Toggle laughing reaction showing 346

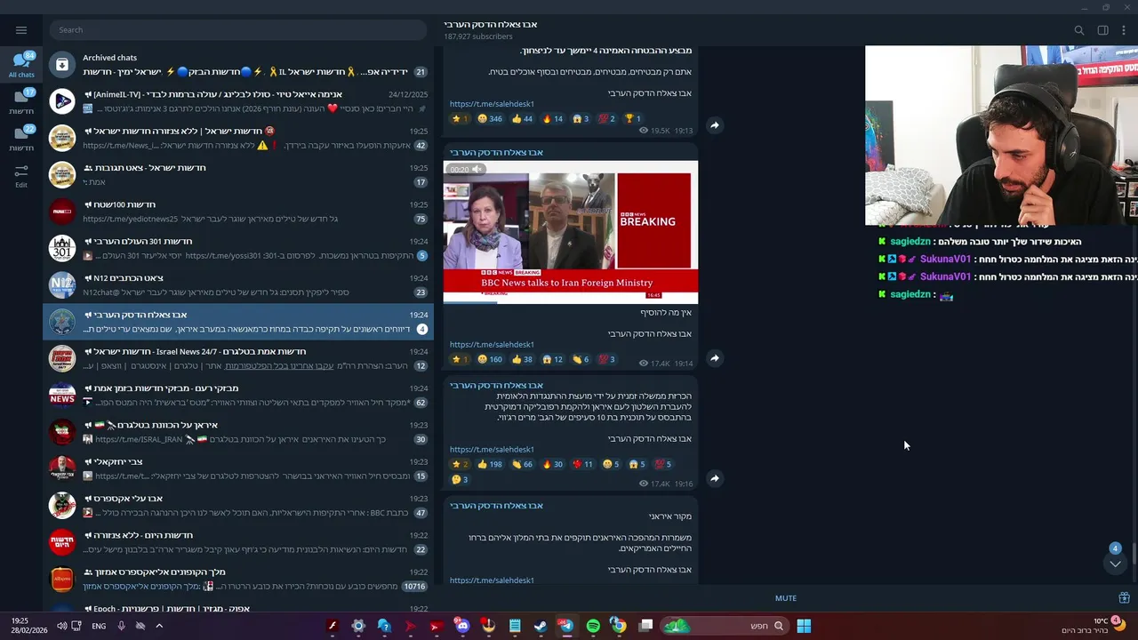[490, 118]
